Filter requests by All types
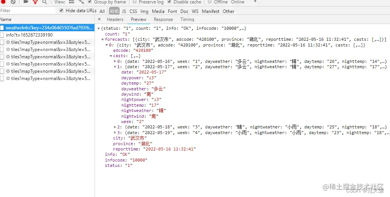This screenshot has width=390, height=197. [102, 11]
